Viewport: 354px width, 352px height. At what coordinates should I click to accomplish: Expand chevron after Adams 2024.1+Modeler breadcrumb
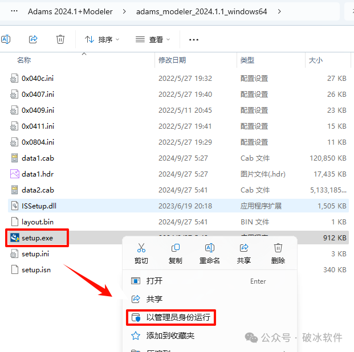tap(124, 11)
